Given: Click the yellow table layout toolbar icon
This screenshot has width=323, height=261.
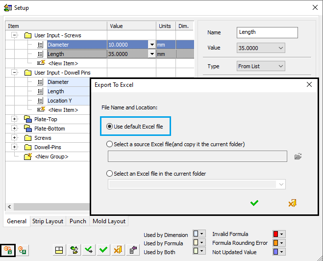Looking at the screenshot, I should [59, 250].
